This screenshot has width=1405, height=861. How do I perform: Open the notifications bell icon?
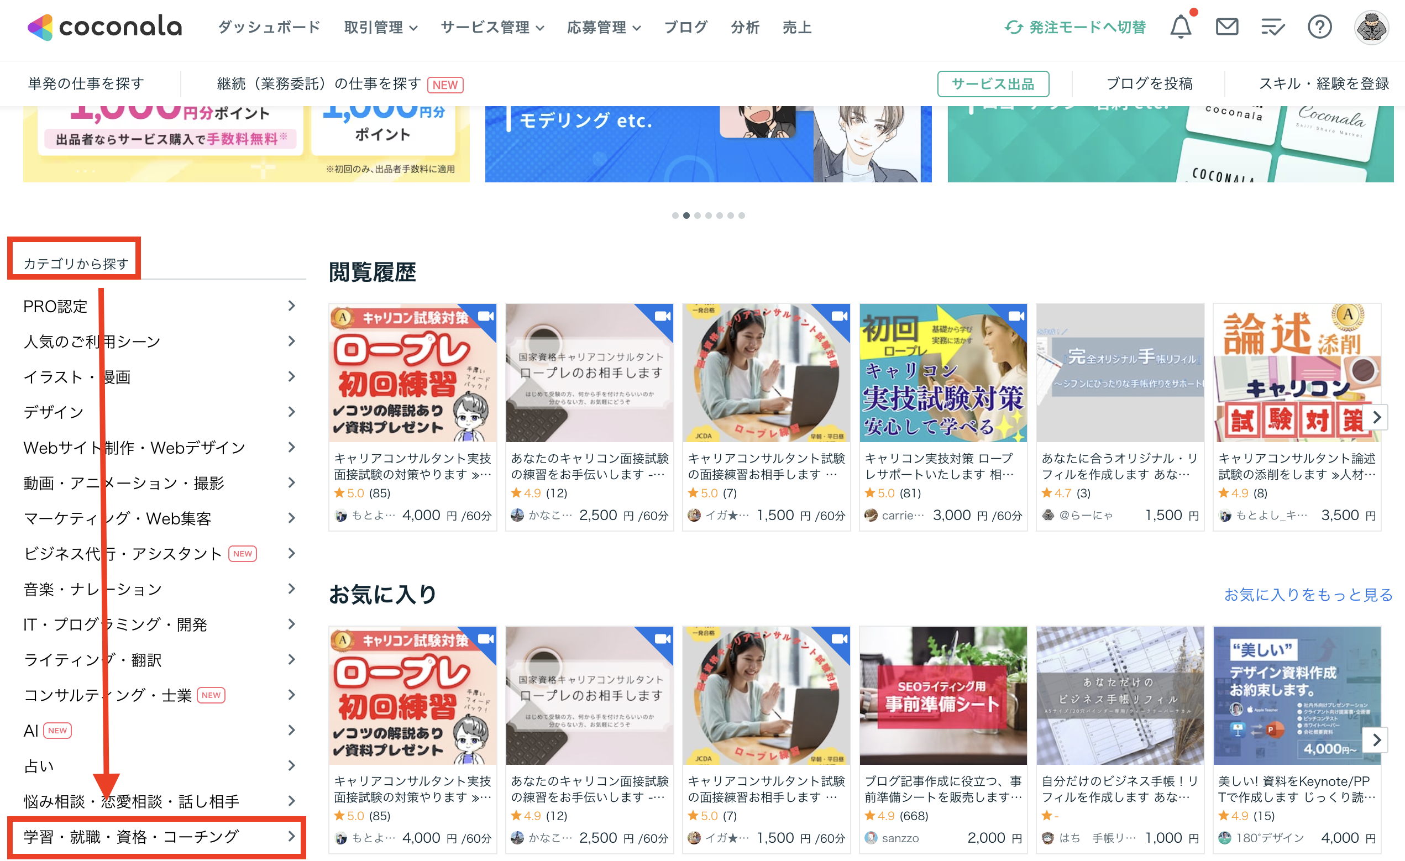1181,27
